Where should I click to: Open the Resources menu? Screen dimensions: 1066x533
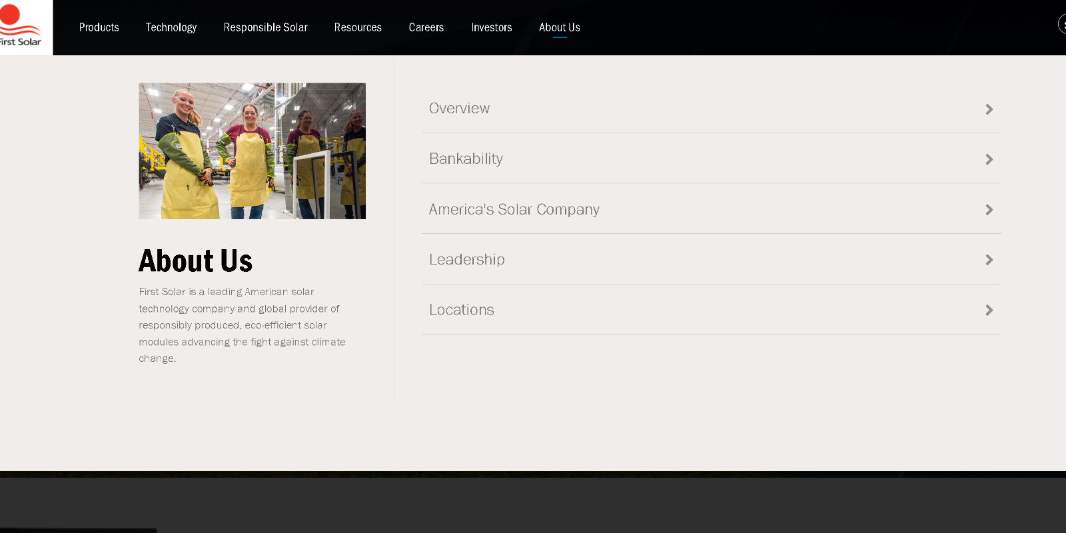click(358, 27)
